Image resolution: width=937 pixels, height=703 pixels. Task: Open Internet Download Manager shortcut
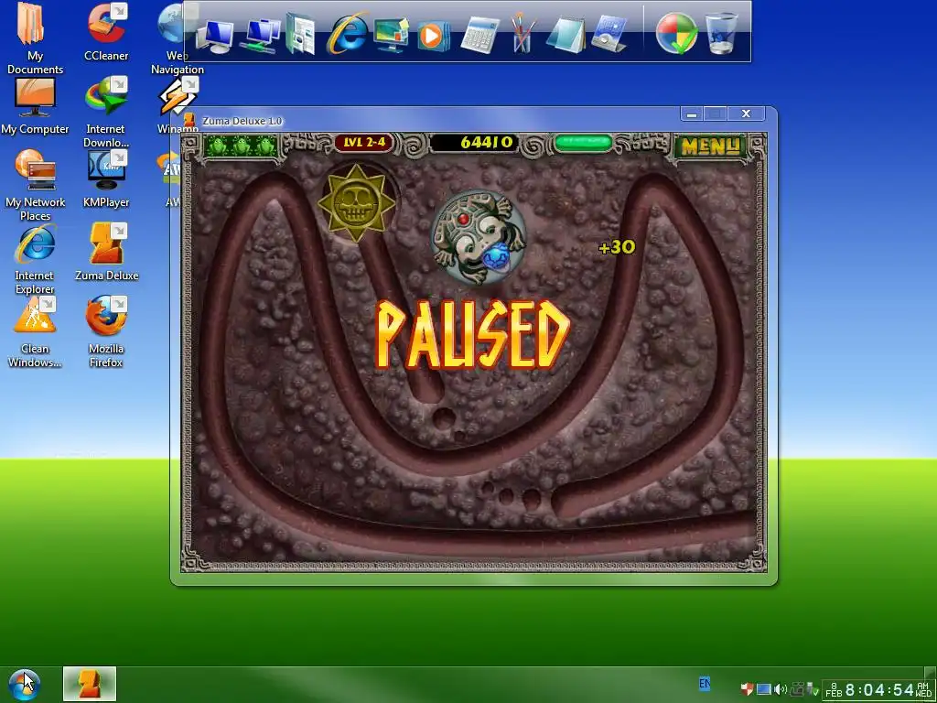[x=106, y=113]
